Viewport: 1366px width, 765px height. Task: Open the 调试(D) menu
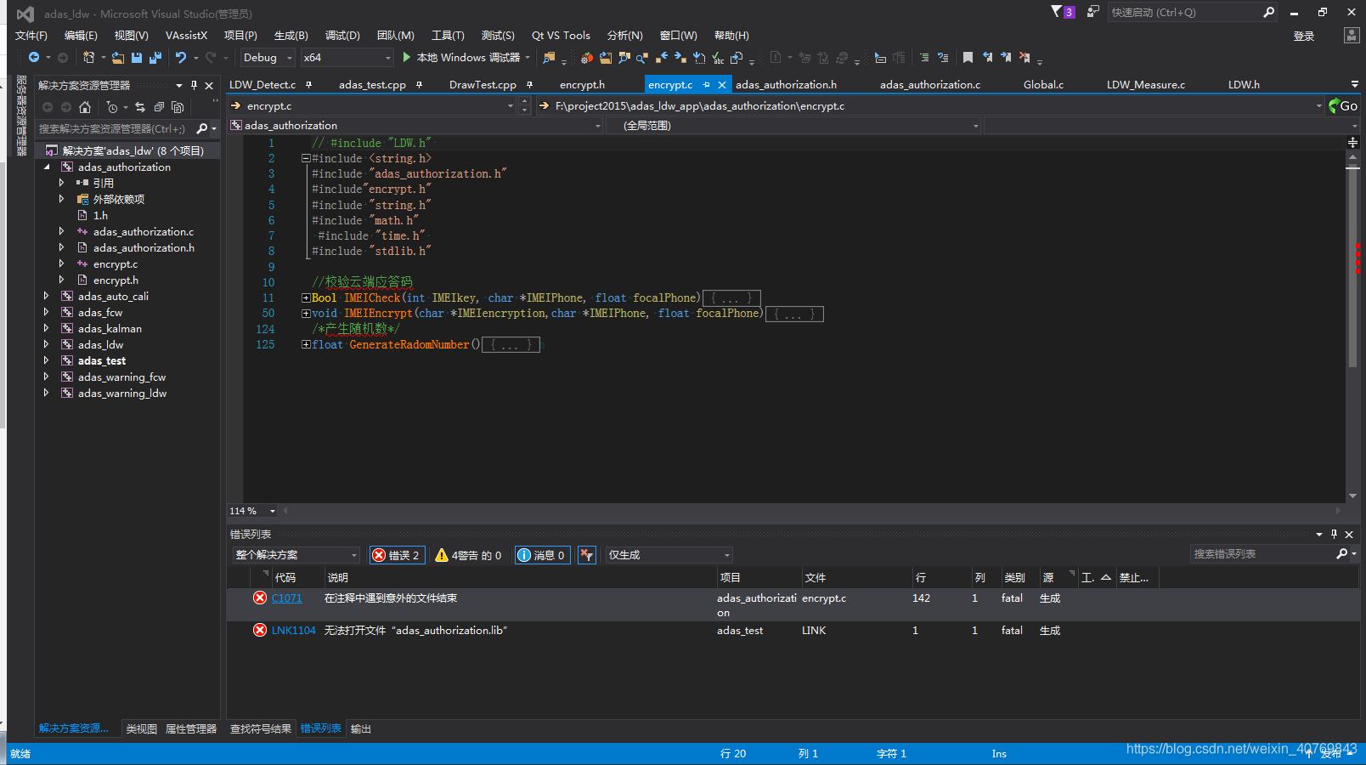click(x=342, y=36)
